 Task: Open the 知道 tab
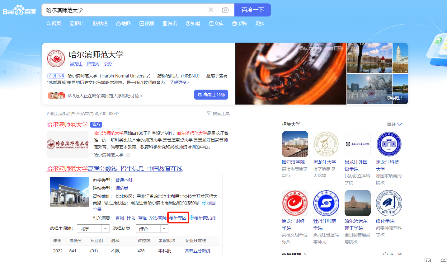[193, 23]
